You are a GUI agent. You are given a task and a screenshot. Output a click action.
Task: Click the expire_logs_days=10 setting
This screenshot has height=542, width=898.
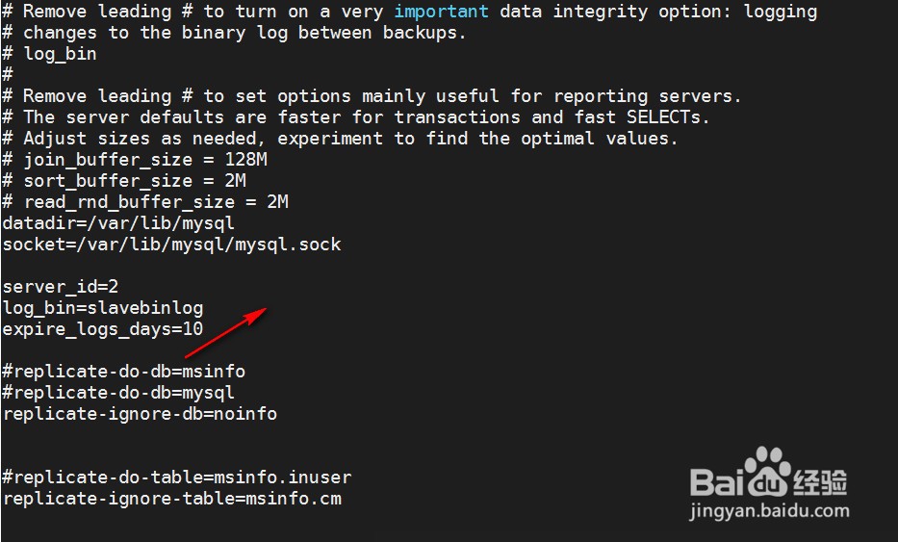pyautogui.click(x=103, y=329)
